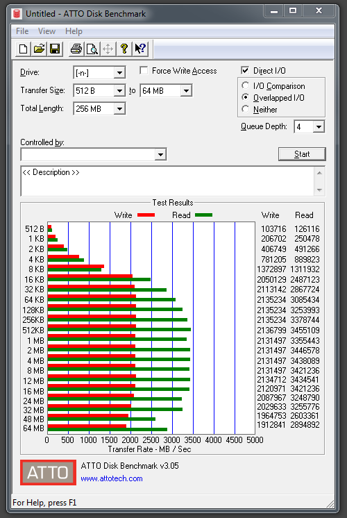The width and height of the screenshot is (347, 518).
Task: Click the red Write legend swatch
Action: [x=146, y=215]
